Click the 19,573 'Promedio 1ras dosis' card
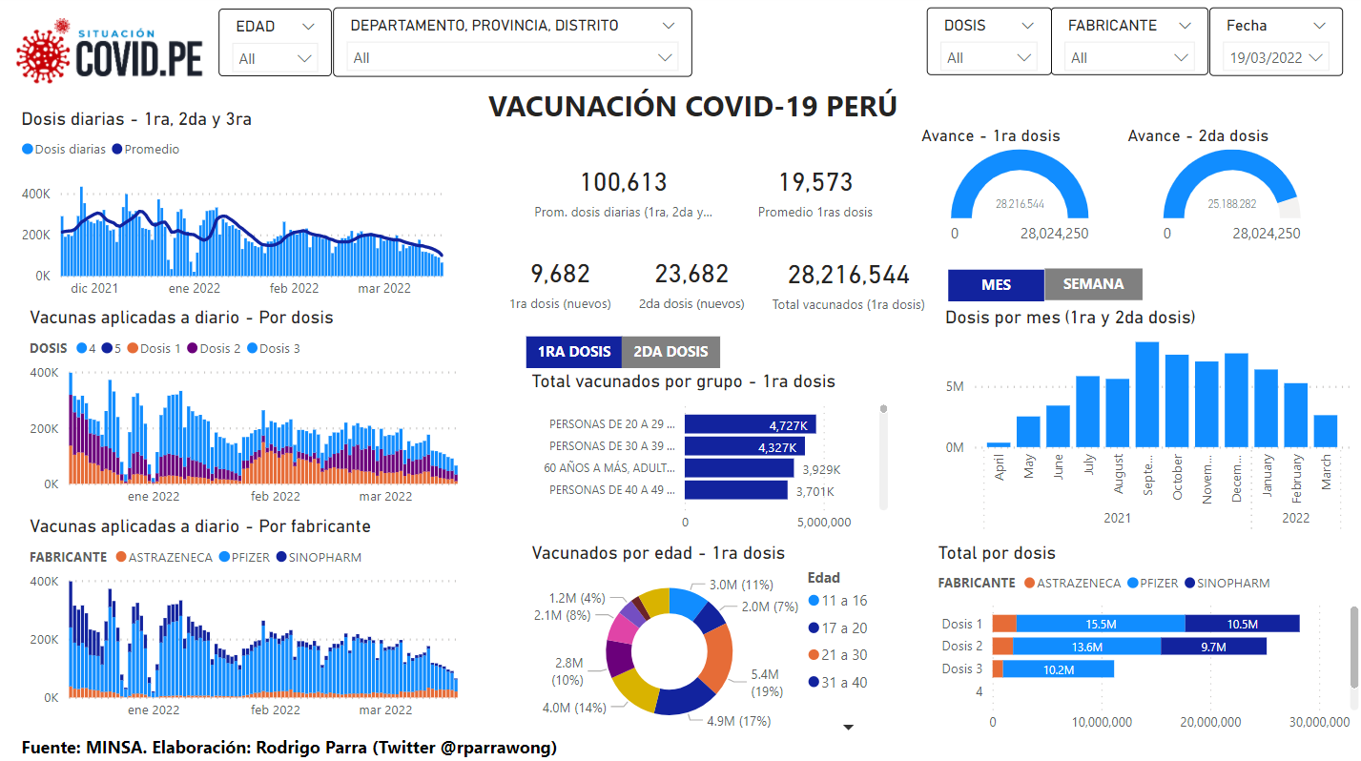The height and width of the screenshot is (761, 1361). 815,194
